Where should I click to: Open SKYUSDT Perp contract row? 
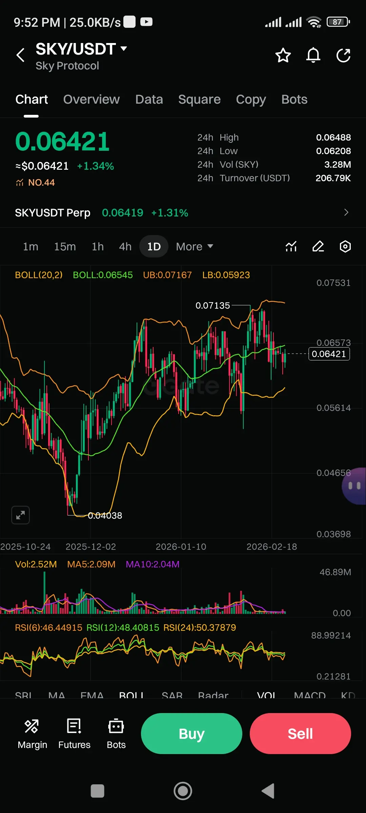click(183, 213)
